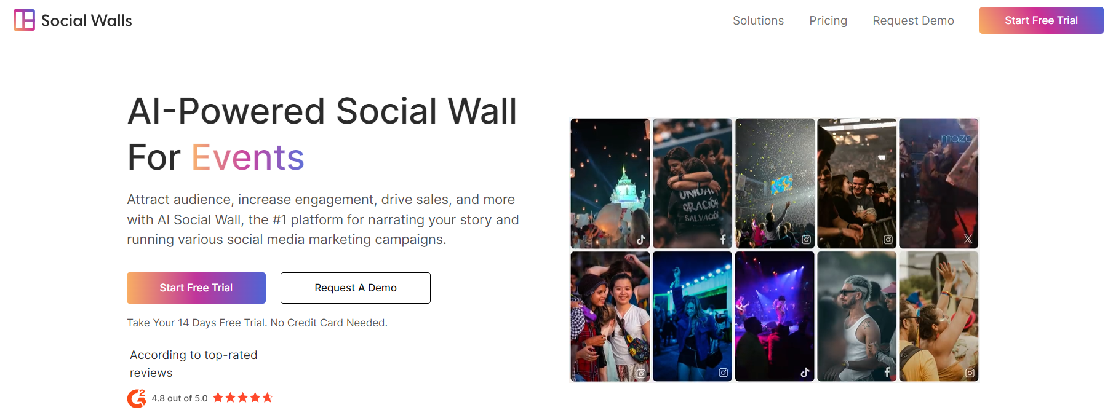Open the Pricing page

828,20
